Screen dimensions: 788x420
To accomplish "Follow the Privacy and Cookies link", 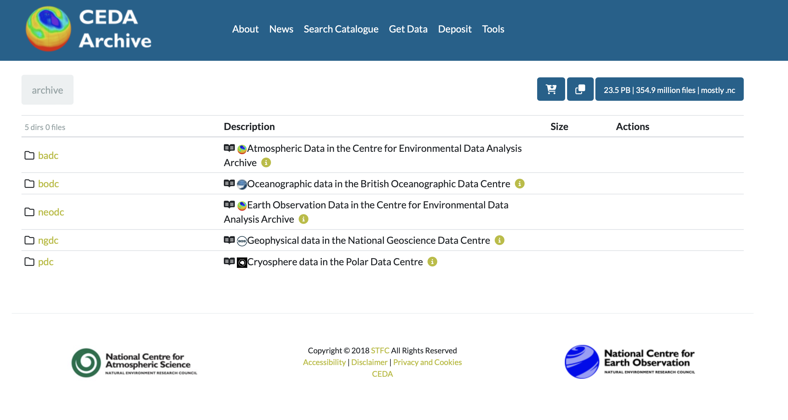I will [427, 362].
